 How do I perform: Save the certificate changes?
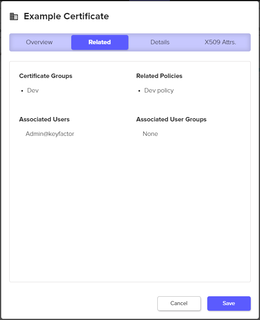229,304
